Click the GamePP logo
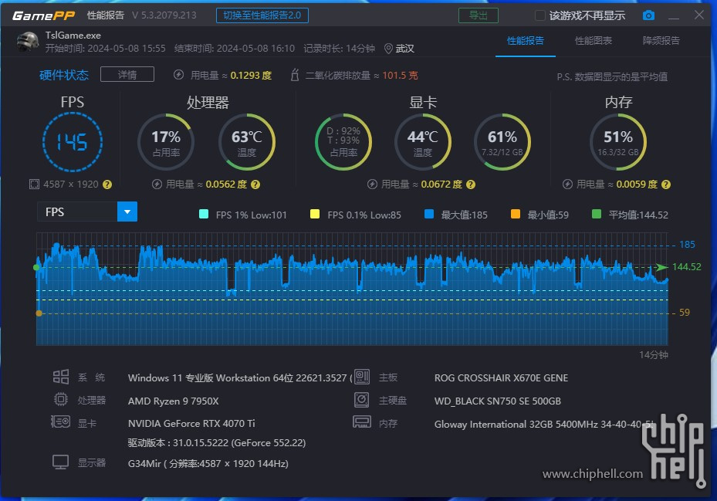This screenshot has width=717, height=501. [x=43, y=15]
